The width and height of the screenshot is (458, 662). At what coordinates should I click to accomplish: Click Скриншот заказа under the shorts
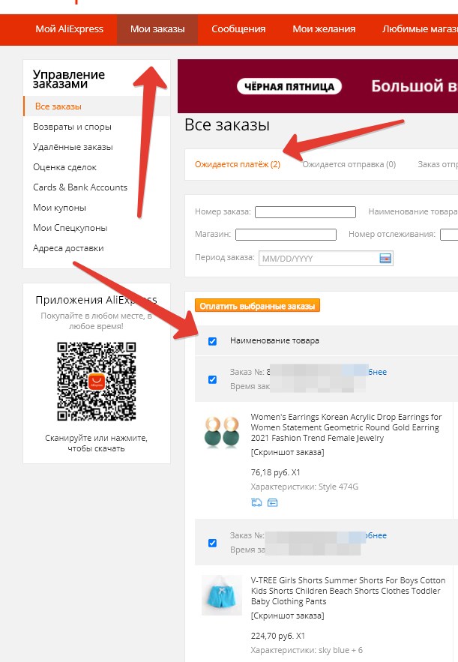click(287, 616)
